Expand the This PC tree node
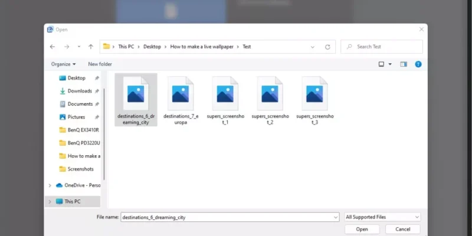Screen dimensions: 472x236 click(x=50, y=201)
